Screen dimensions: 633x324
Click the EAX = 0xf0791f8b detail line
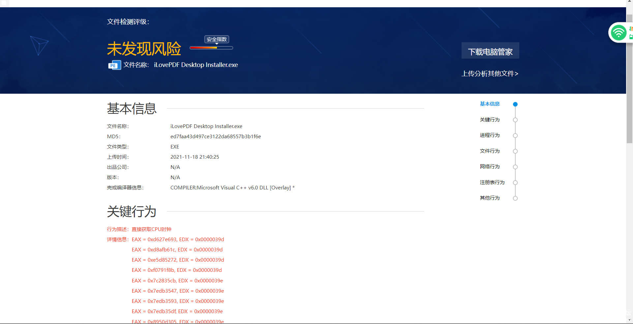click(177, 270)
